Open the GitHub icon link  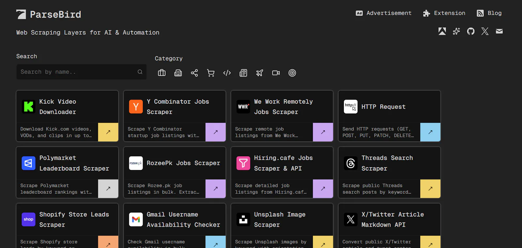tap(471, 31)
